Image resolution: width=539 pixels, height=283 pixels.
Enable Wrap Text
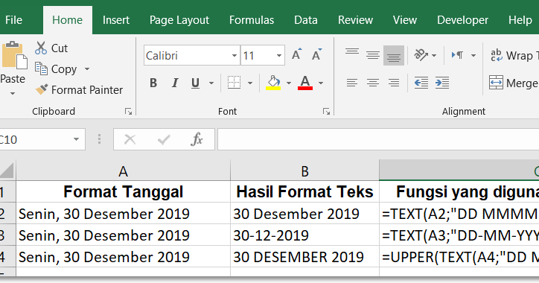(514, 55)
